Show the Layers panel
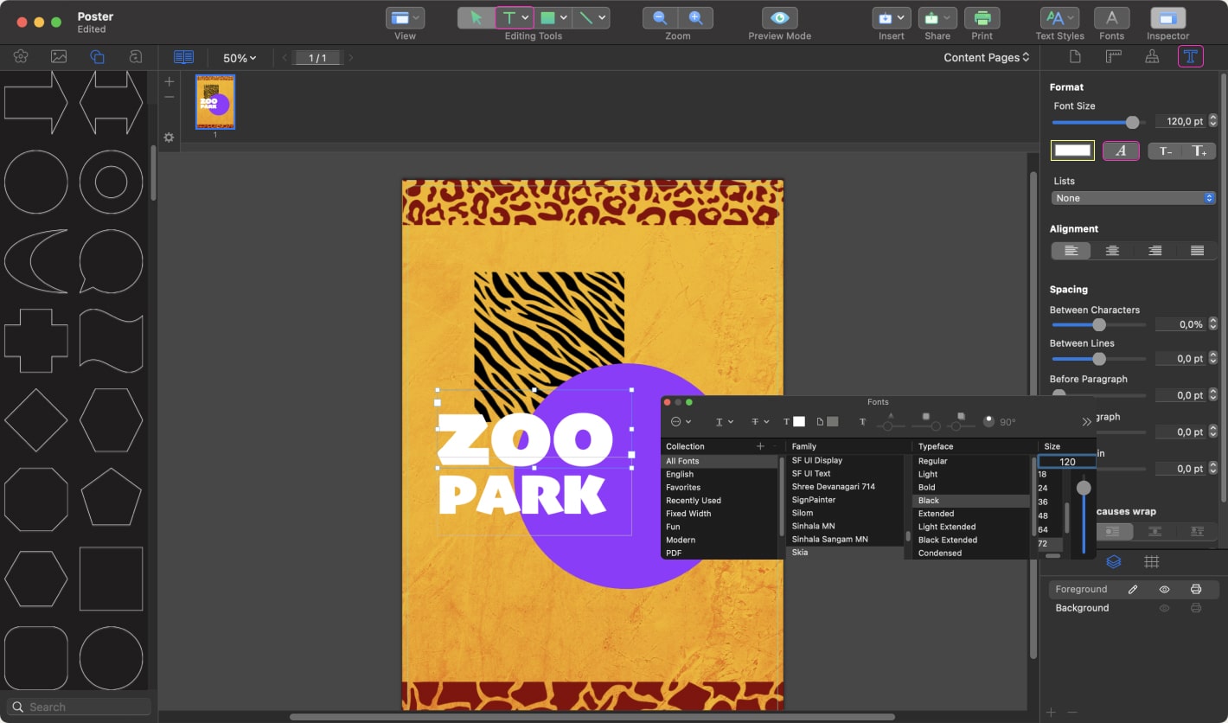This screenshot has height=723, width=1228. [1114, 561]
